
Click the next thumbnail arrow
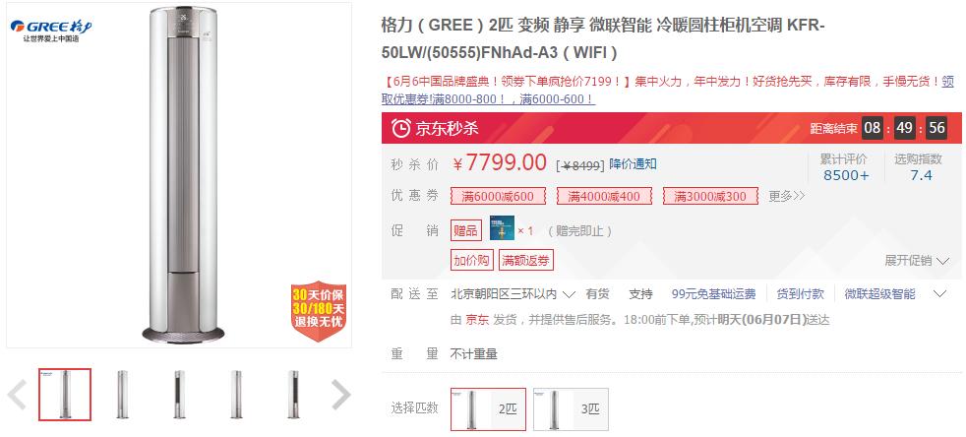tap(340, 395)
